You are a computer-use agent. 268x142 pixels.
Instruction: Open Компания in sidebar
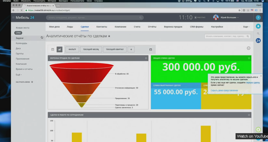click(21, 64)
